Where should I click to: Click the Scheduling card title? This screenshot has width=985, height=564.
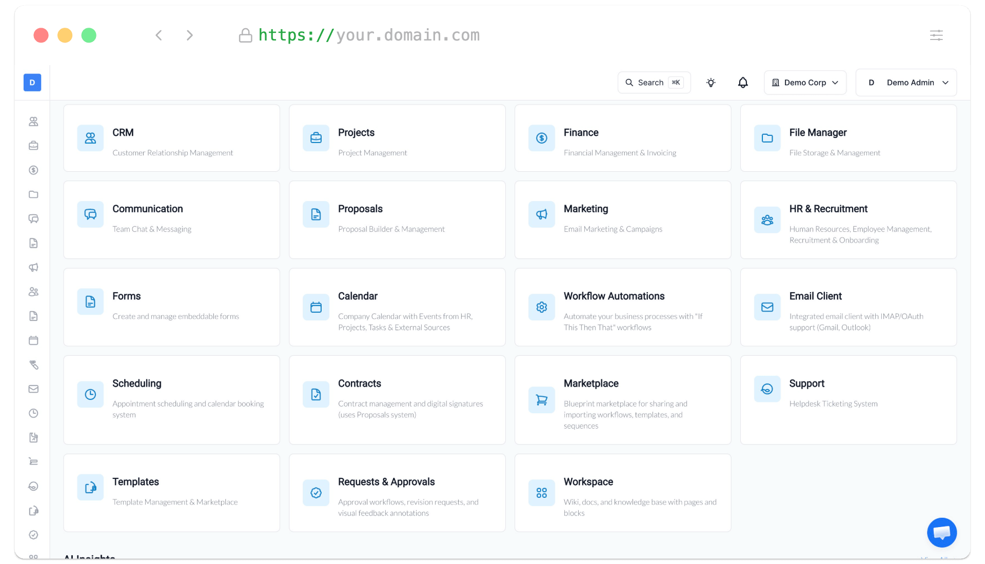tap(137, 384)
